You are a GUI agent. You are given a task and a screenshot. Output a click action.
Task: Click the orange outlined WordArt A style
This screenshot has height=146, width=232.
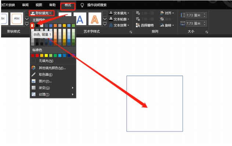coord(95,19)
